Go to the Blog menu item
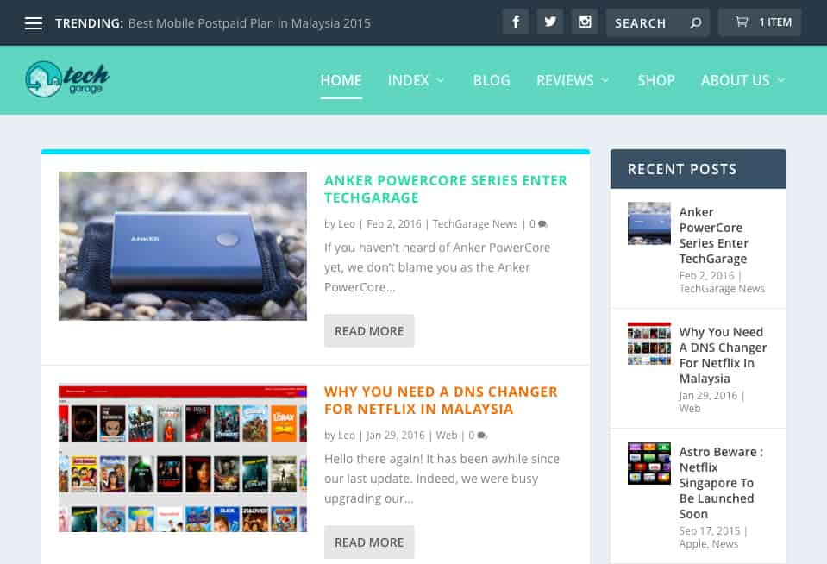This screenshot has height=564, width=827. (x=492, y=80)
